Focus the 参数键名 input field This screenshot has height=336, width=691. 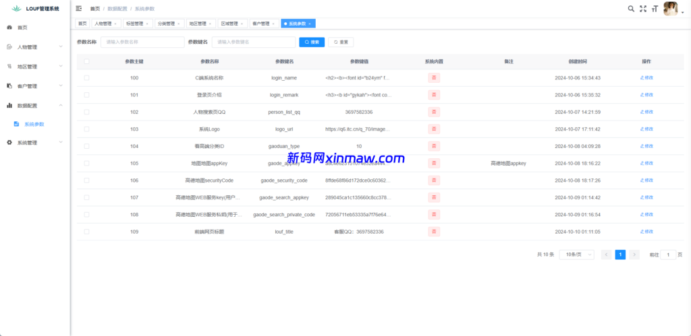click(254, 42)
